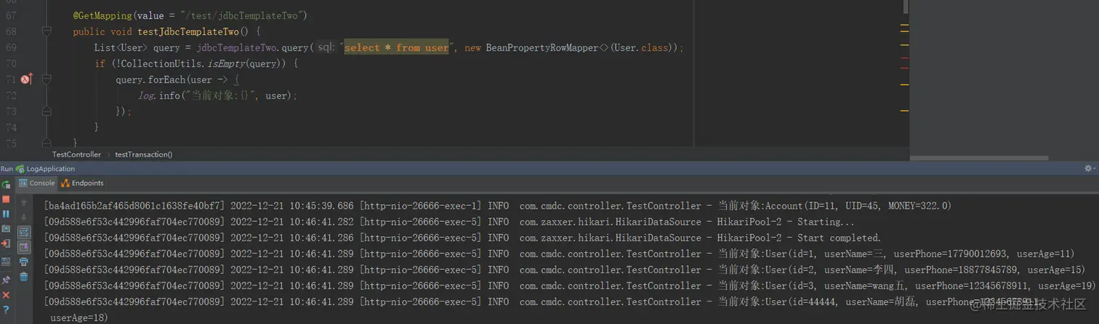Rerun LogApplication with the green rerun icon
Viewport: 1099px width, 324px height.
6,185
